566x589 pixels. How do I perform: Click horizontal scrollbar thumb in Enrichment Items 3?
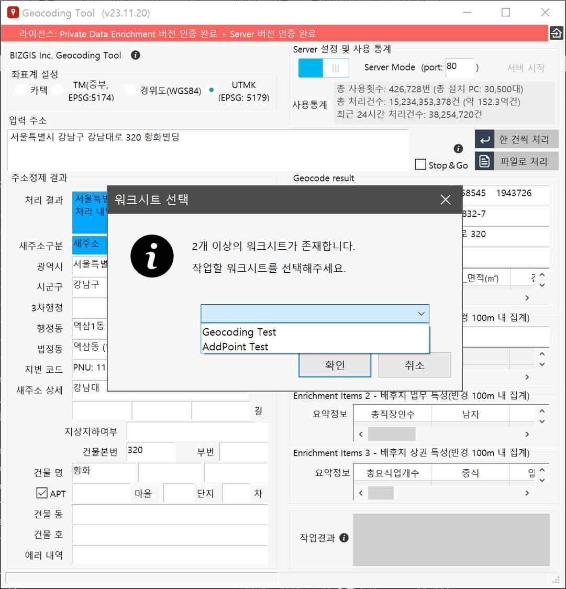tap(381, 493)
